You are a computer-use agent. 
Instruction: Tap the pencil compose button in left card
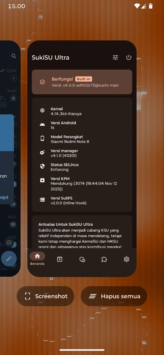click(x=9, y=259)
